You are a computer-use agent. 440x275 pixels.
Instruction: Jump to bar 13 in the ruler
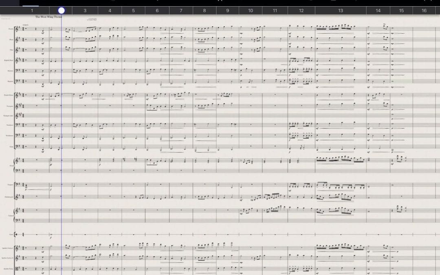click(x=341, y=11)
